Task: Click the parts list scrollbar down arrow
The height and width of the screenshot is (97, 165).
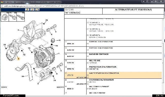Action: tap(163, 93)
